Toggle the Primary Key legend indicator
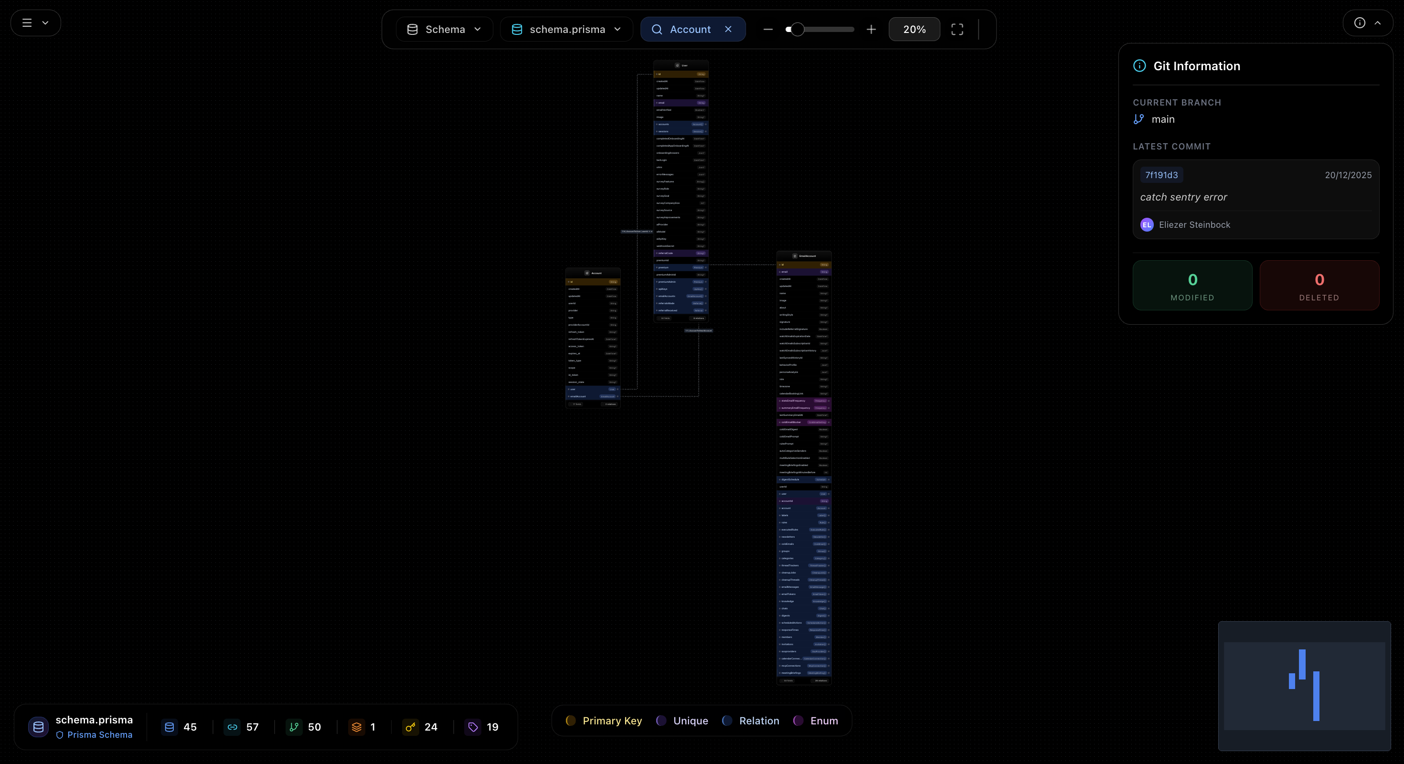Image resolution: width=1404 pixels, height=764 pixels. [570, 721]
